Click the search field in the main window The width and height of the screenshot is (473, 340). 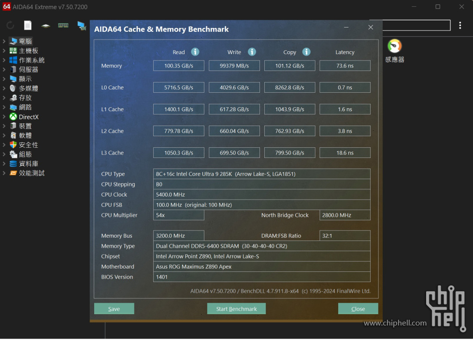[416, 25]
